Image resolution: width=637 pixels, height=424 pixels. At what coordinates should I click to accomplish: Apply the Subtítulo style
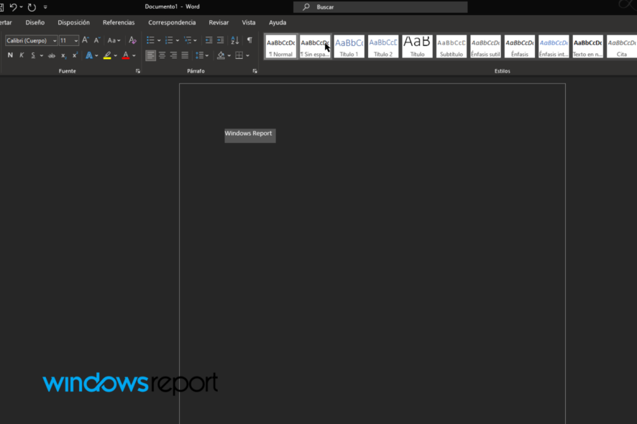452,46
